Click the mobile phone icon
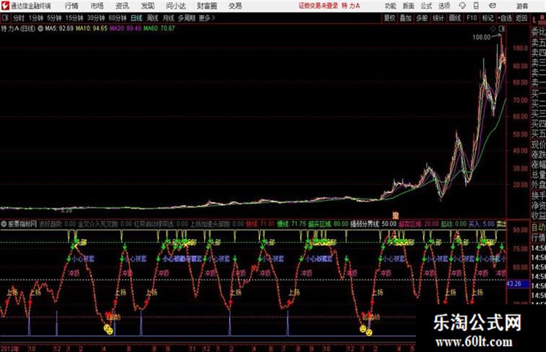Screen dimensions: 546x352 (476, 6)
